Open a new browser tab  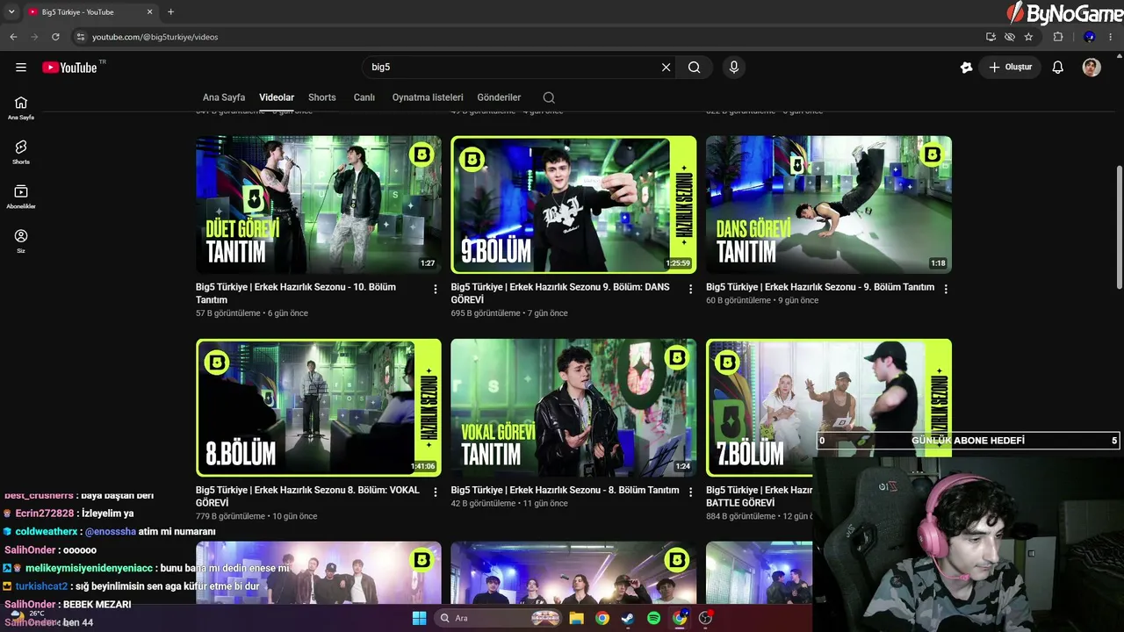[170, 12]
